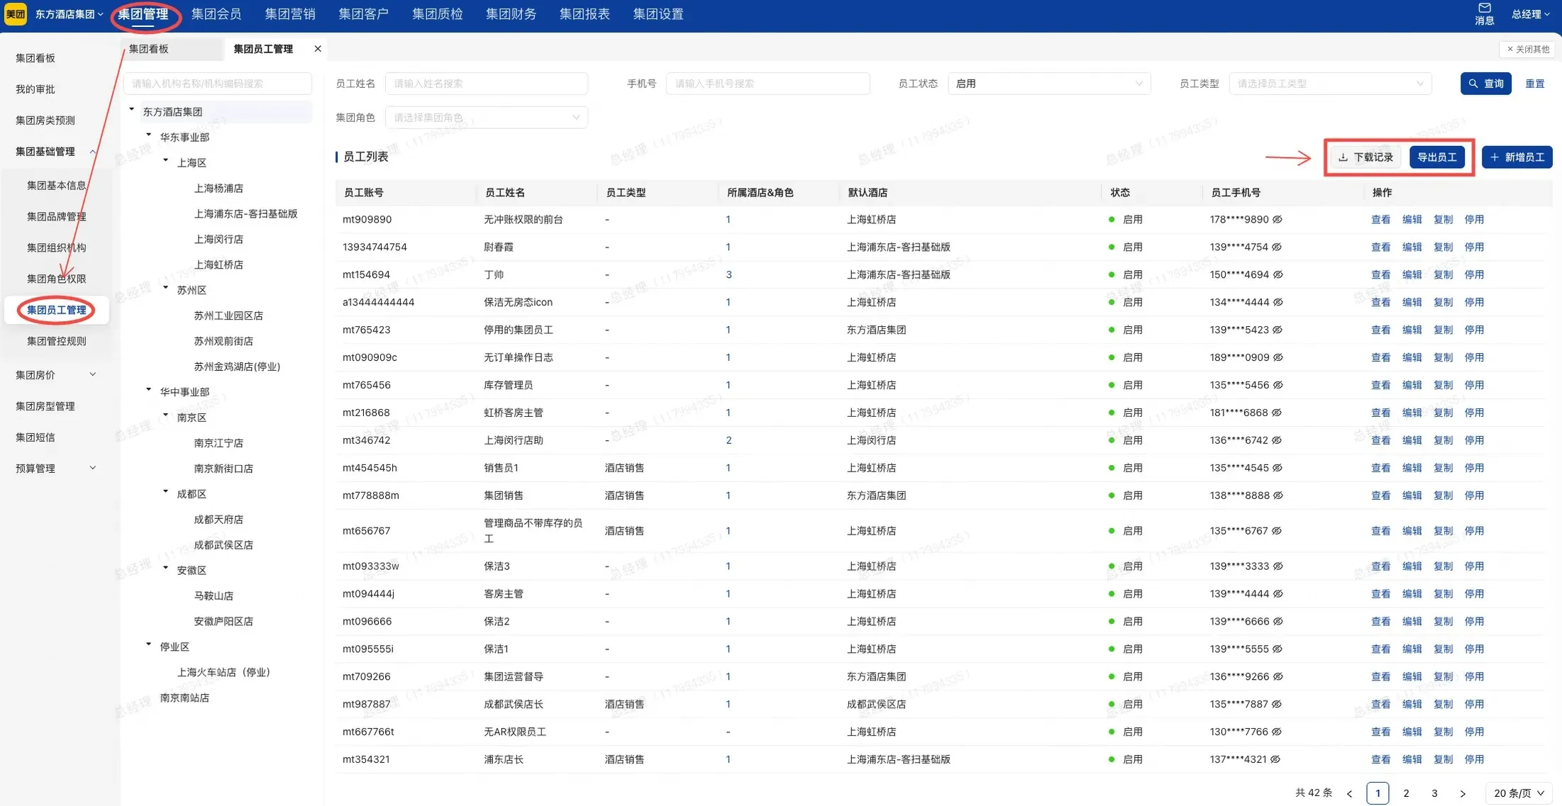
Task: Click the plus icon to 新增员工
Action: pyautogui.click(x=1495, y=157)
